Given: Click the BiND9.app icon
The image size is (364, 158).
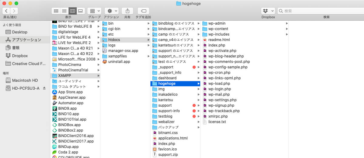Looking at the screenshot, I should 55,108.
